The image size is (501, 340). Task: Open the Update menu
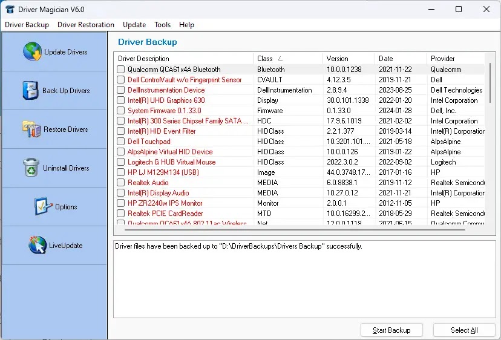point(134,25)
